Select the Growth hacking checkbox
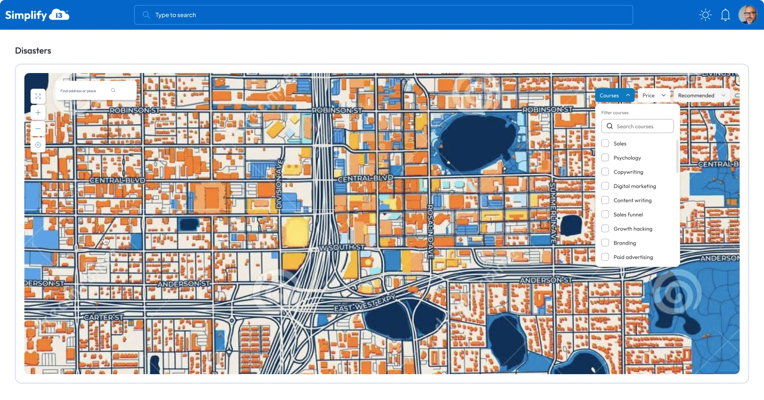 [x=605, y=229]
